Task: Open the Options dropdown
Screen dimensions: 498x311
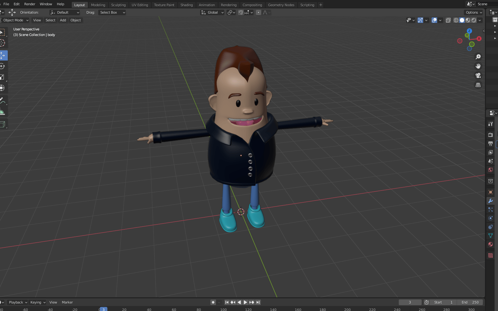Action: (x=474, y=12)
